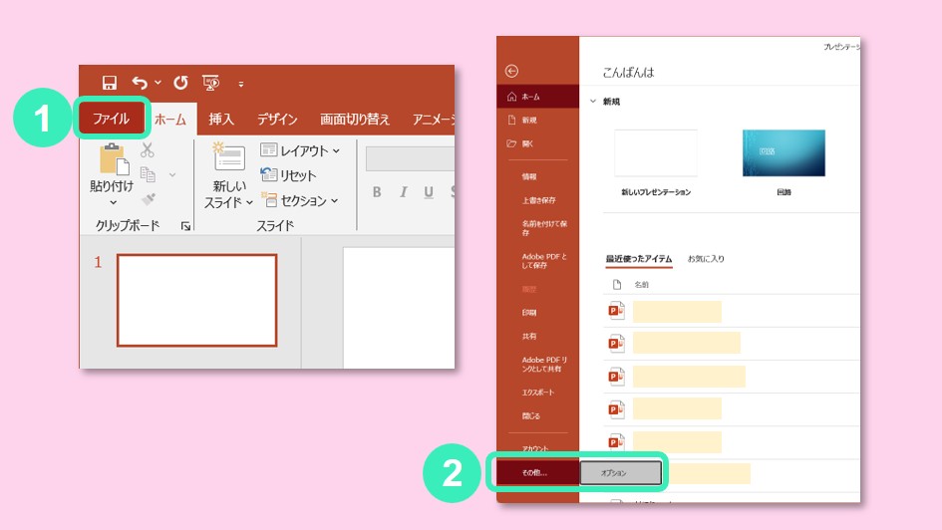Click the リセット button

click(288, 175)
